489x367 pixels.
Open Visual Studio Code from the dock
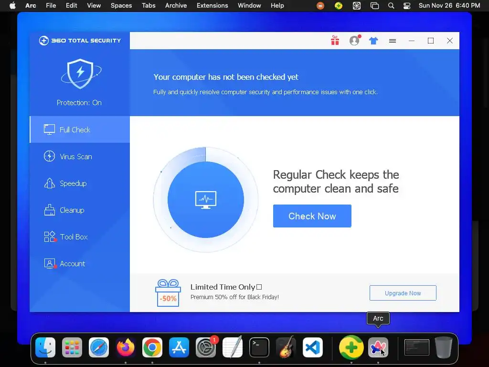[x=313, y=347]
